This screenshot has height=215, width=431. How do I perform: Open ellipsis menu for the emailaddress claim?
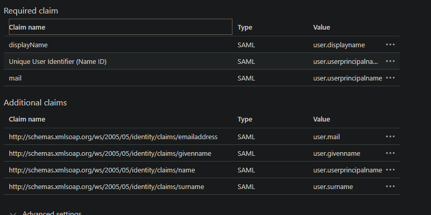click(390, 137)
